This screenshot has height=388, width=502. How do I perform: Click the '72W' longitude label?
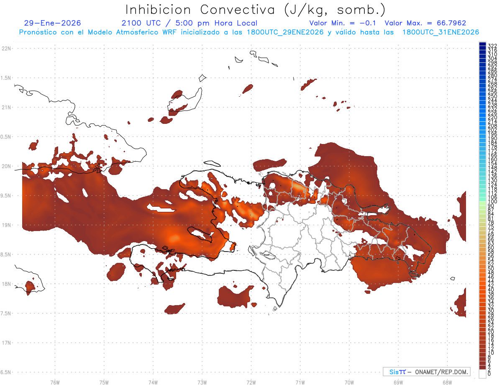click(x=251, y=382)
